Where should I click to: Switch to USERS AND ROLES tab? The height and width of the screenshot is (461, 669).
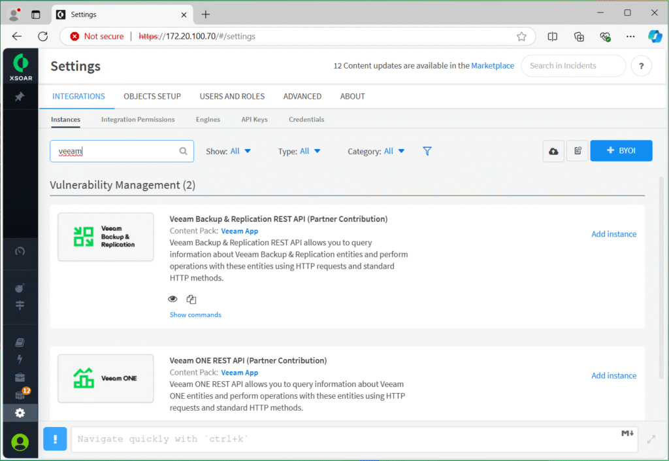[232, 97]
